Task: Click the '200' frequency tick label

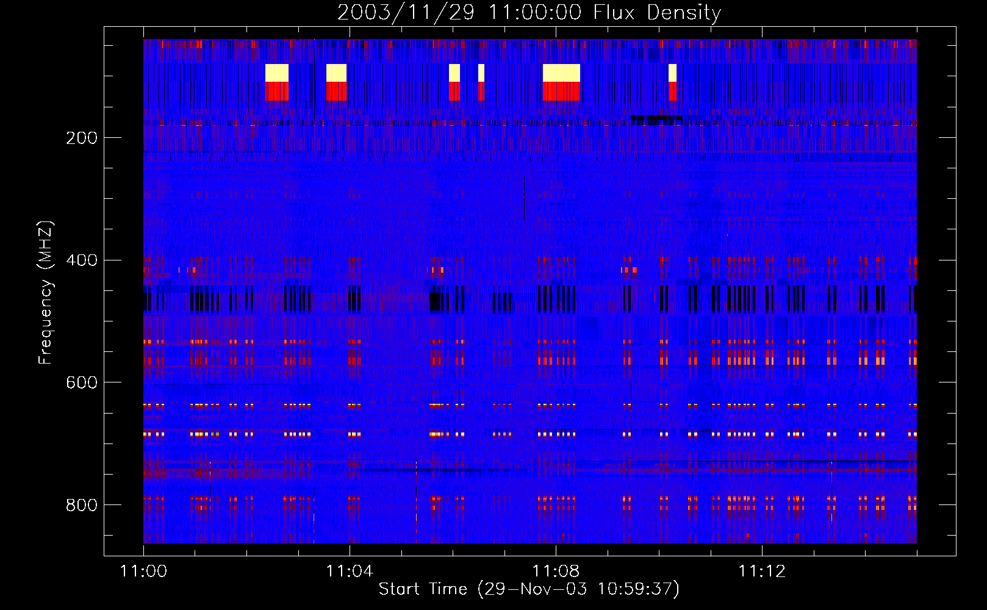Action: [x=82, y=138]
